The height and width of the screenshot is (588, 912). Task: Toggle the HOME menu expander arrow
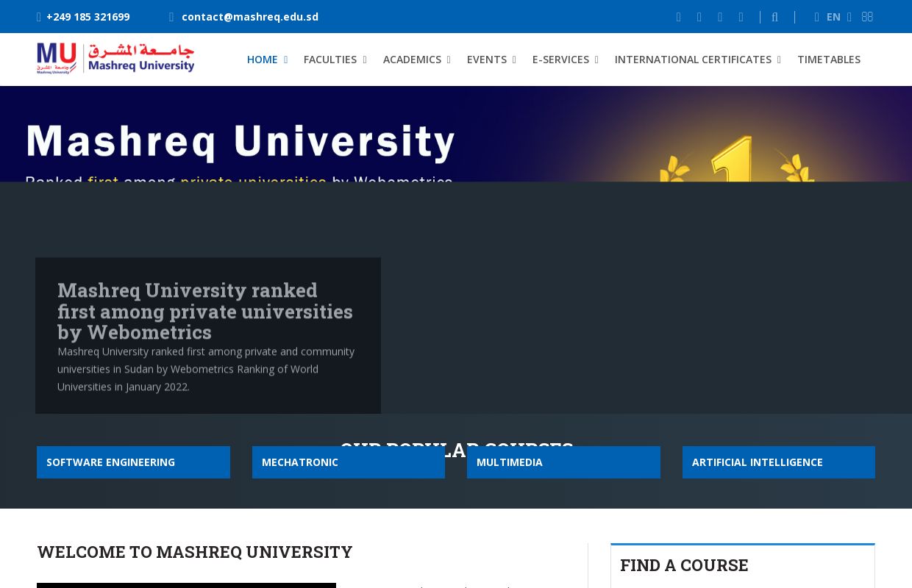[286, 60]
